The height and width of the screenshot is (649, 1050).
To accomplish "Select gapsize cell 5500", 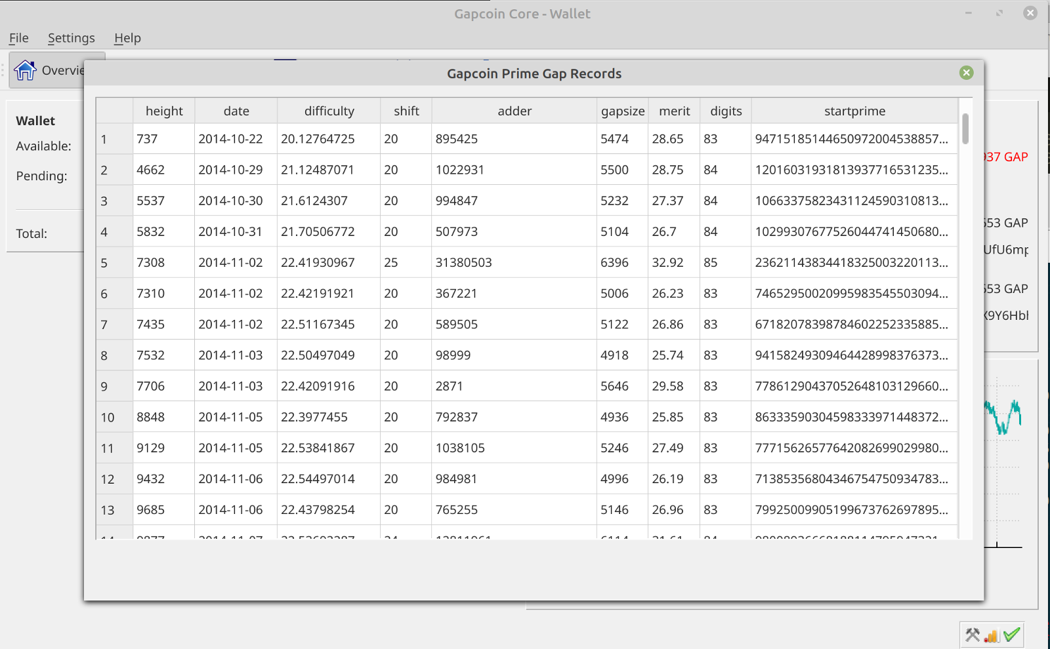I will pyautogui.click(x=623, y=170).
